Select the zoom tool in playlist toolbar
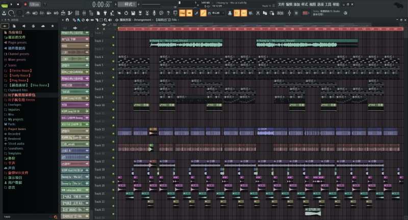The image size is (408, 220). [x=106, y=20]
